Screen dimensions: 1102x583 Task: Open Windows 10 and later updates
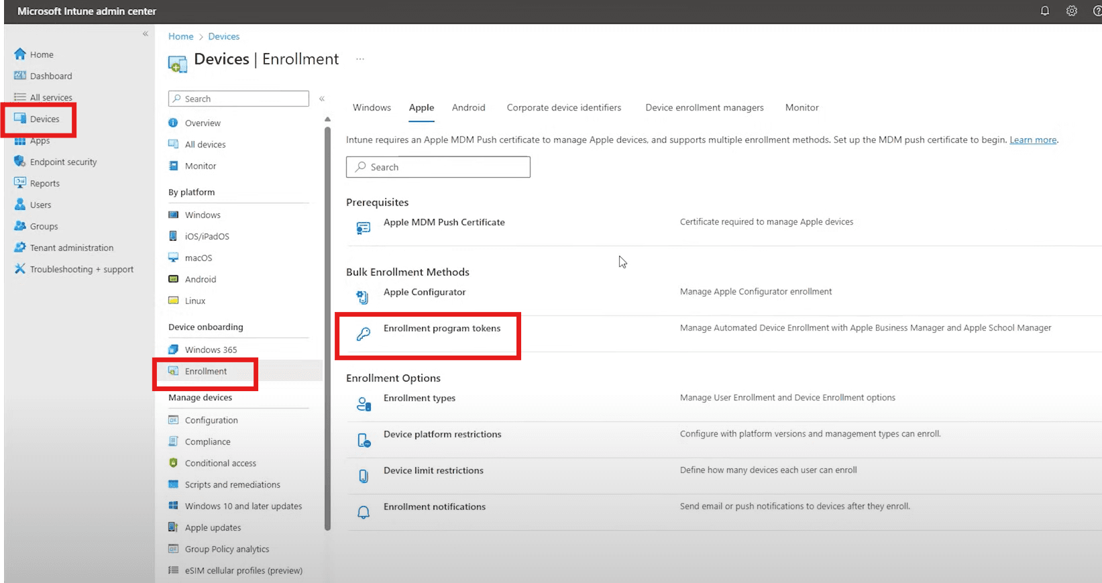click(243, 506)
